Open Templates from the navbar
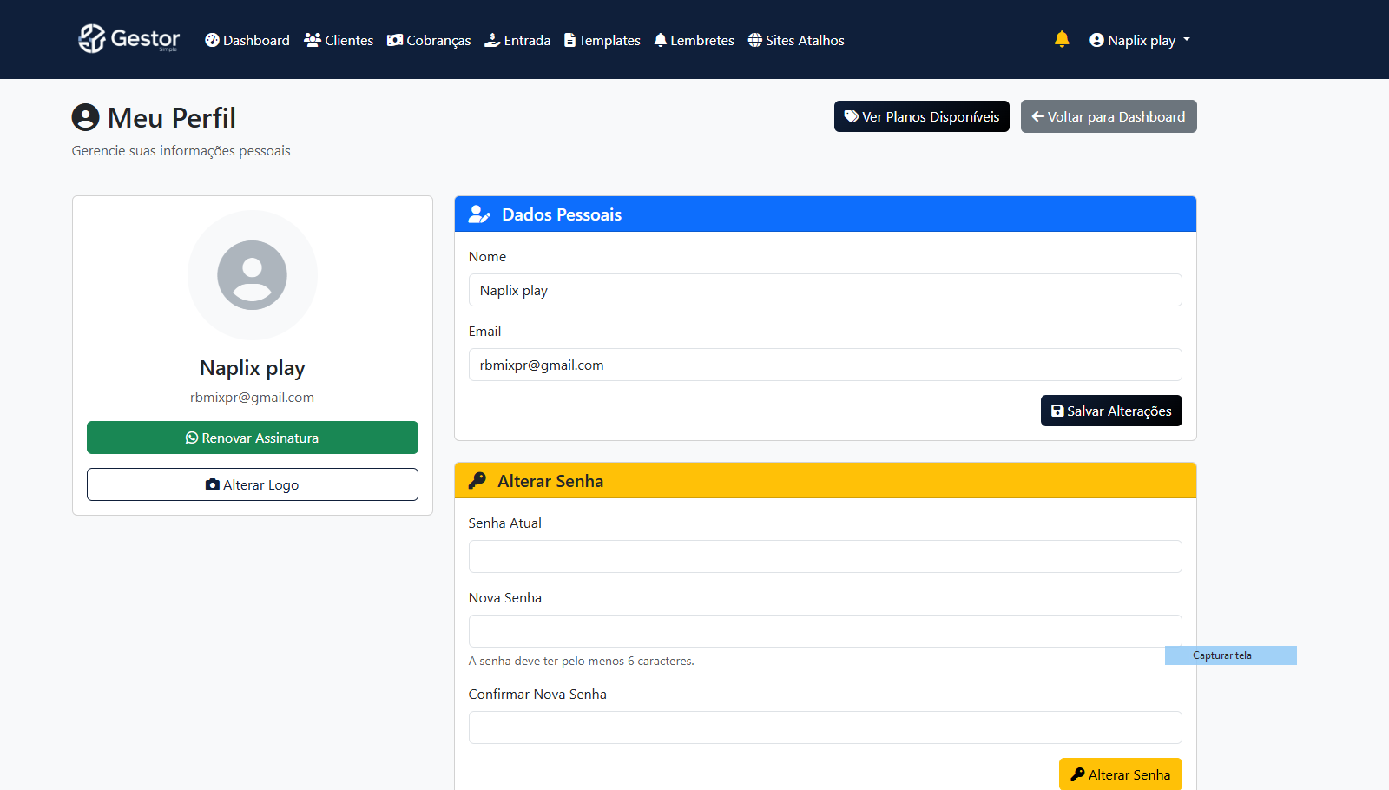 [602, 40]
